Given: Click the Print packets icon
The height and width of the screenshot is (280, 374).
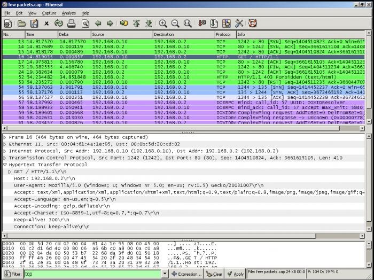Looking at the screenshot, I should (71, 24).
